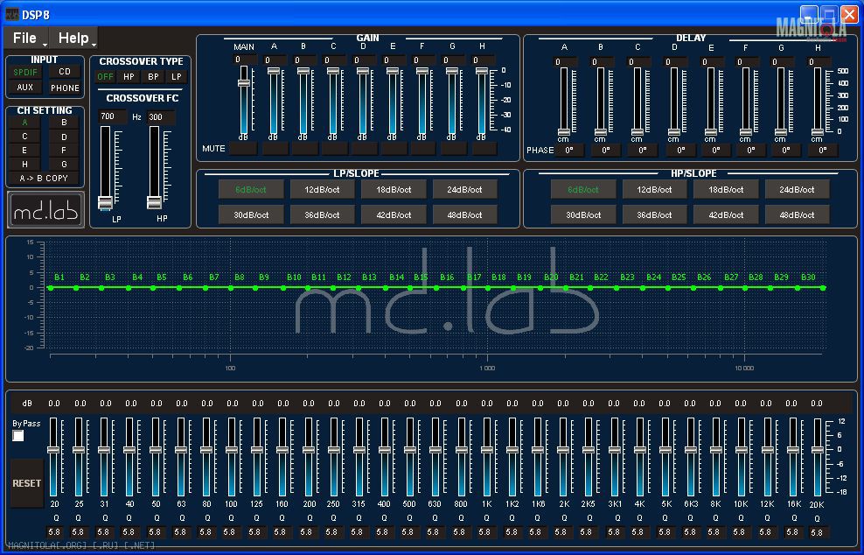Click the B30 point on the EQ graph

click(798, 288)
